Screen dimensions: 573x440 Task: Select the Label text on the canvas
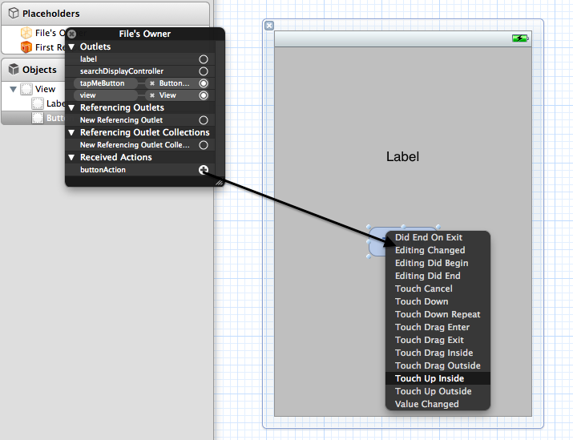[x=403, y=157]
